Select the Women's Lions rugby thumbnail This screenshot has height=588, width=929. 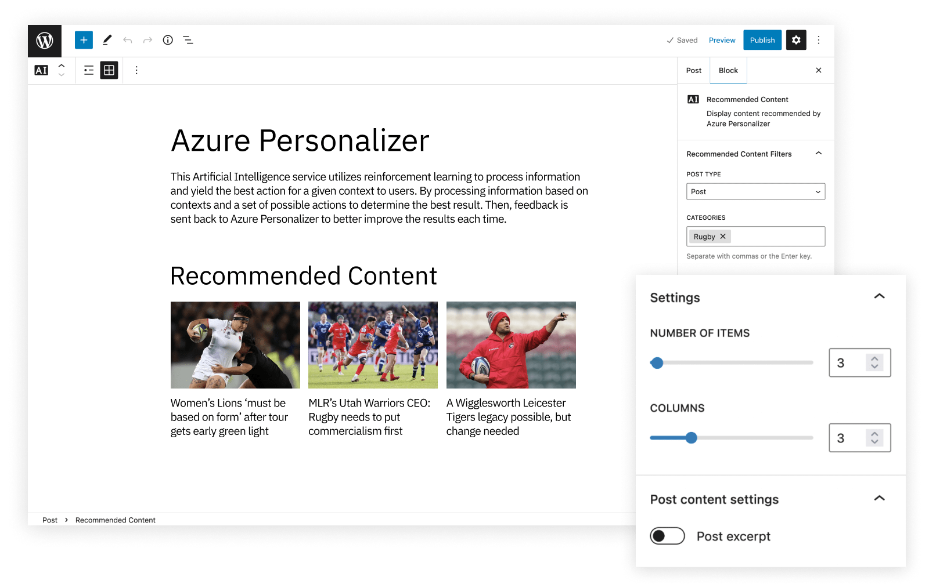click(x=235, y=345)
